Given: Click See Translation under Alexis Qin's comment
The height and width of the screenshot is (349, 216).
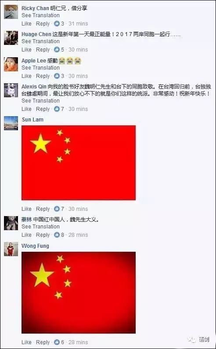Looking at the screenshot, I should coord(41,101).
